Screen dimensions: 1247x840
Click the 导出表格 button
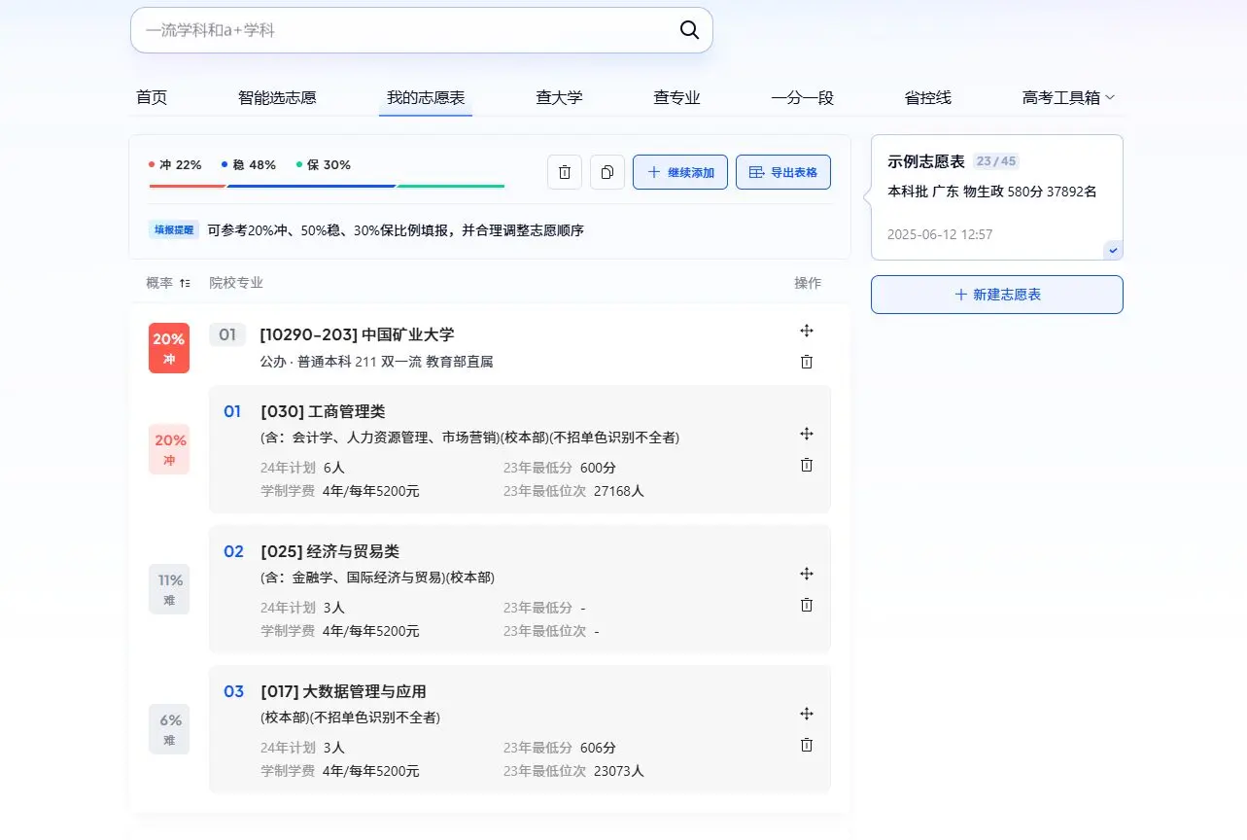pyautogui.click(x=782, y=172)
